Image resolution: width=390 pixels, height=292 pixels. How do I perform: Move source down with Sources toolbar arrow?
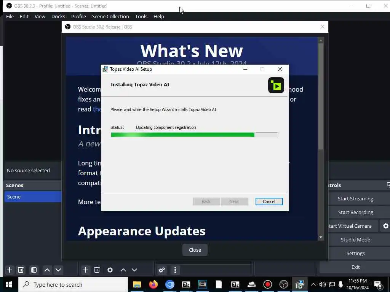(x=134, y=270)
